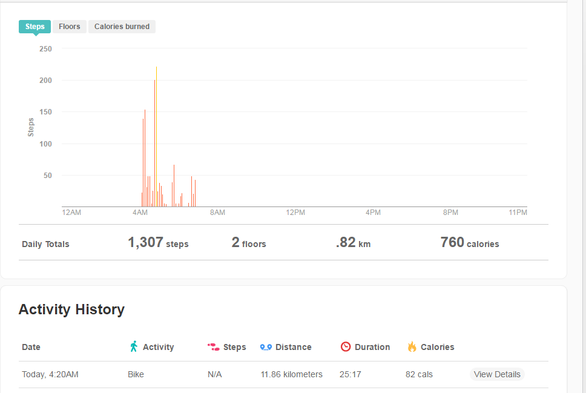Click the 760 calories daily total
Image resolution: width=586 pixels, height=393 pixels.
[469, 243]
